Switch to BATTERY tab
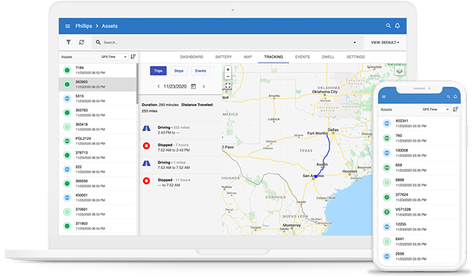474x277 pixels. (223, 56)
